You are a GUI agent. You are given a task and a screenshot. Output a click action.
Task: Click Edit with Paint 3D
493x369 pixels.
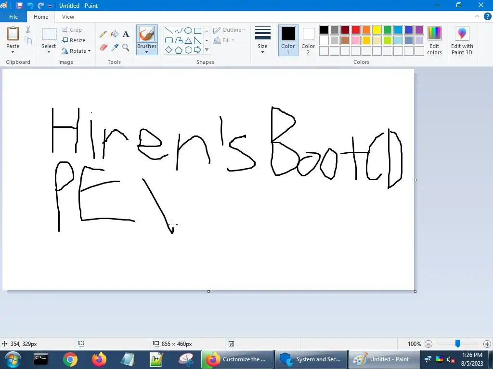click(x=462, y=41)
